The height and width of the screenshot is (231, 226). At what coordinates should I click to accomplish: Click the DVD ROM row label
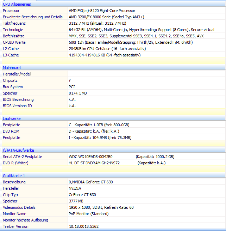point(11,131)
